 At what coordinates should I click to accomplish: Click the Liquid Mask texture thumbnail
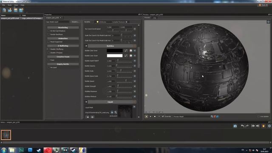[x=125, y=111]
